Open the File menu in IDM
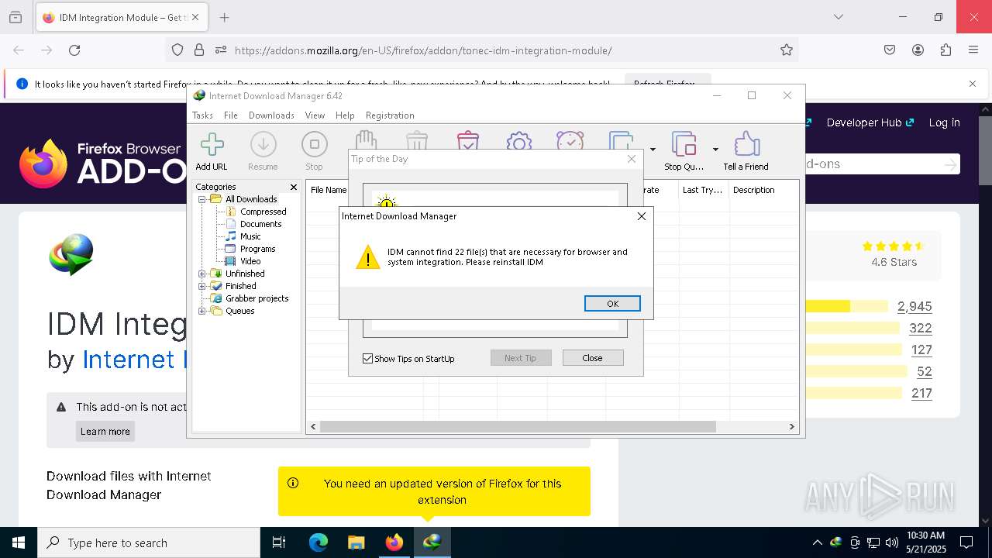Viewport: 992px width, 558px height. coord(231,115)
